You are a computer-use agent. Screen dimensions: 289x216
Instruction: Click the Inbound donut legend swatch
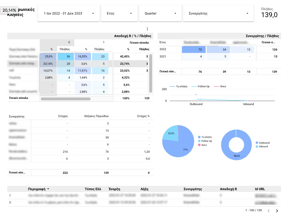[257, 147]
